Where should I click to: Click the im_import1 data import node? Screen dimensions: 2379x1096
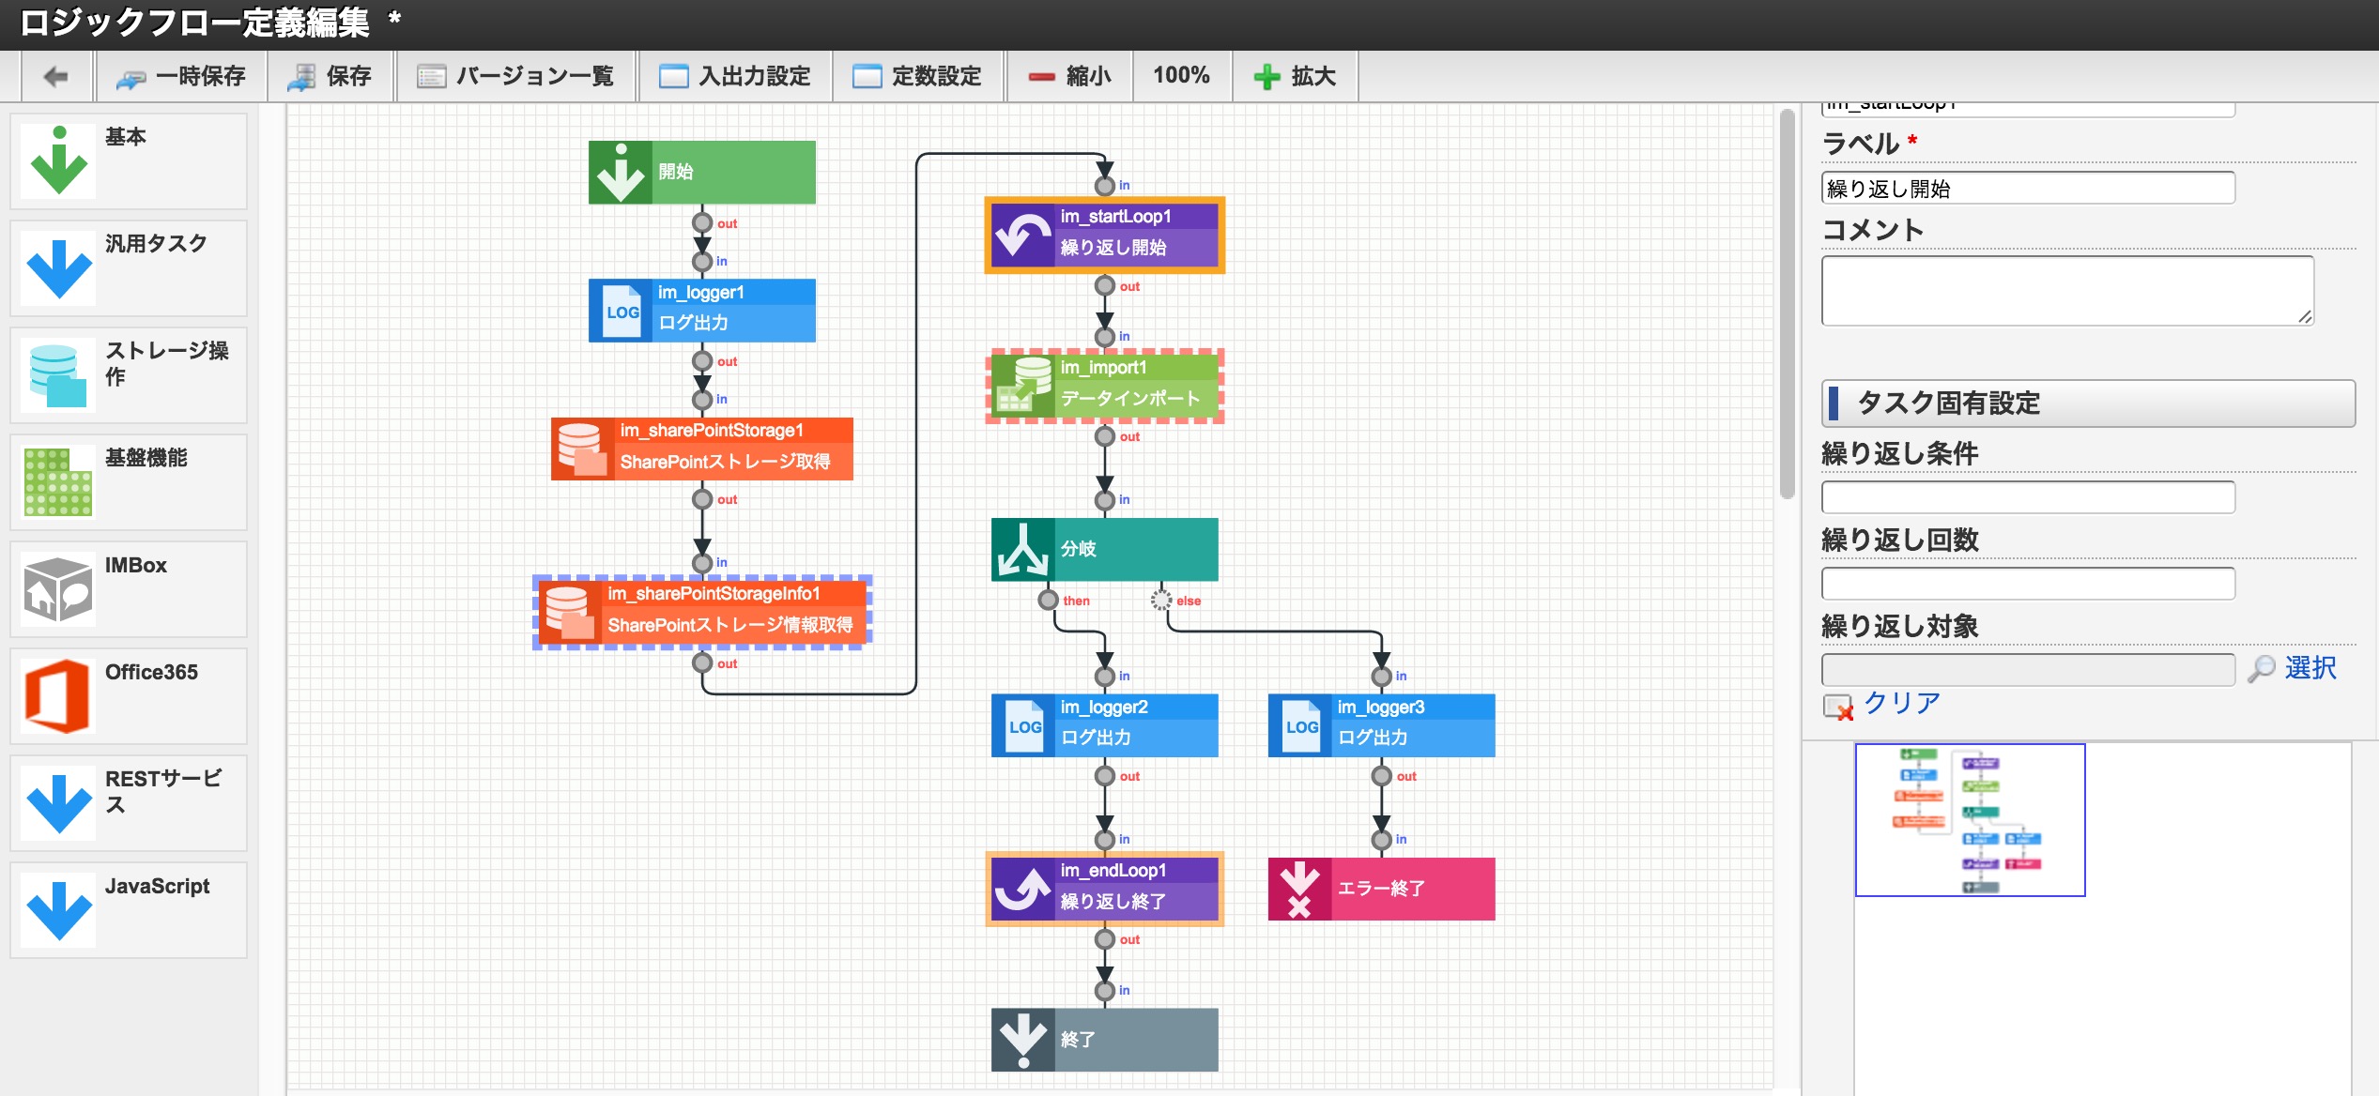[1104, 385]
